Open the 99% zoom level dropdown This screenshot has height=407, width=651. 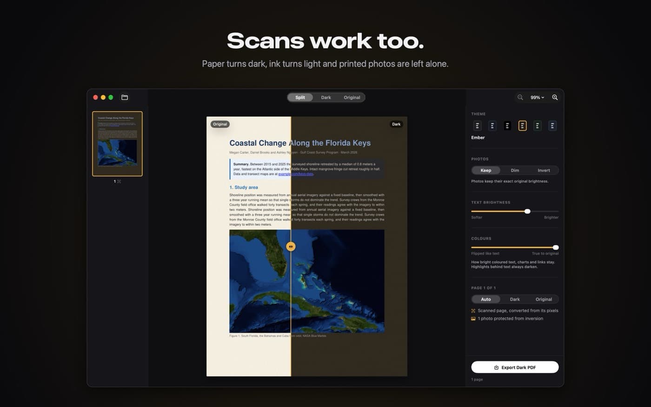[538, 97]
